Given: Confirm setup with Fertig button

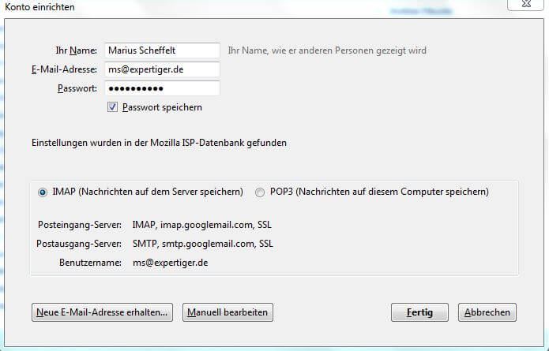Looking at the screenshot, I should 419,312.
